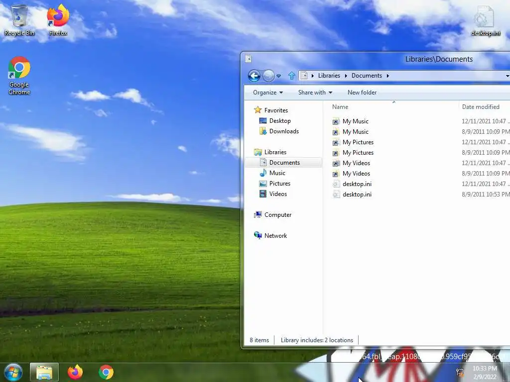Expand the root arrow before Libraries in the breadcrumb
The image size is (510, 382).
click(x=313, y=76)
